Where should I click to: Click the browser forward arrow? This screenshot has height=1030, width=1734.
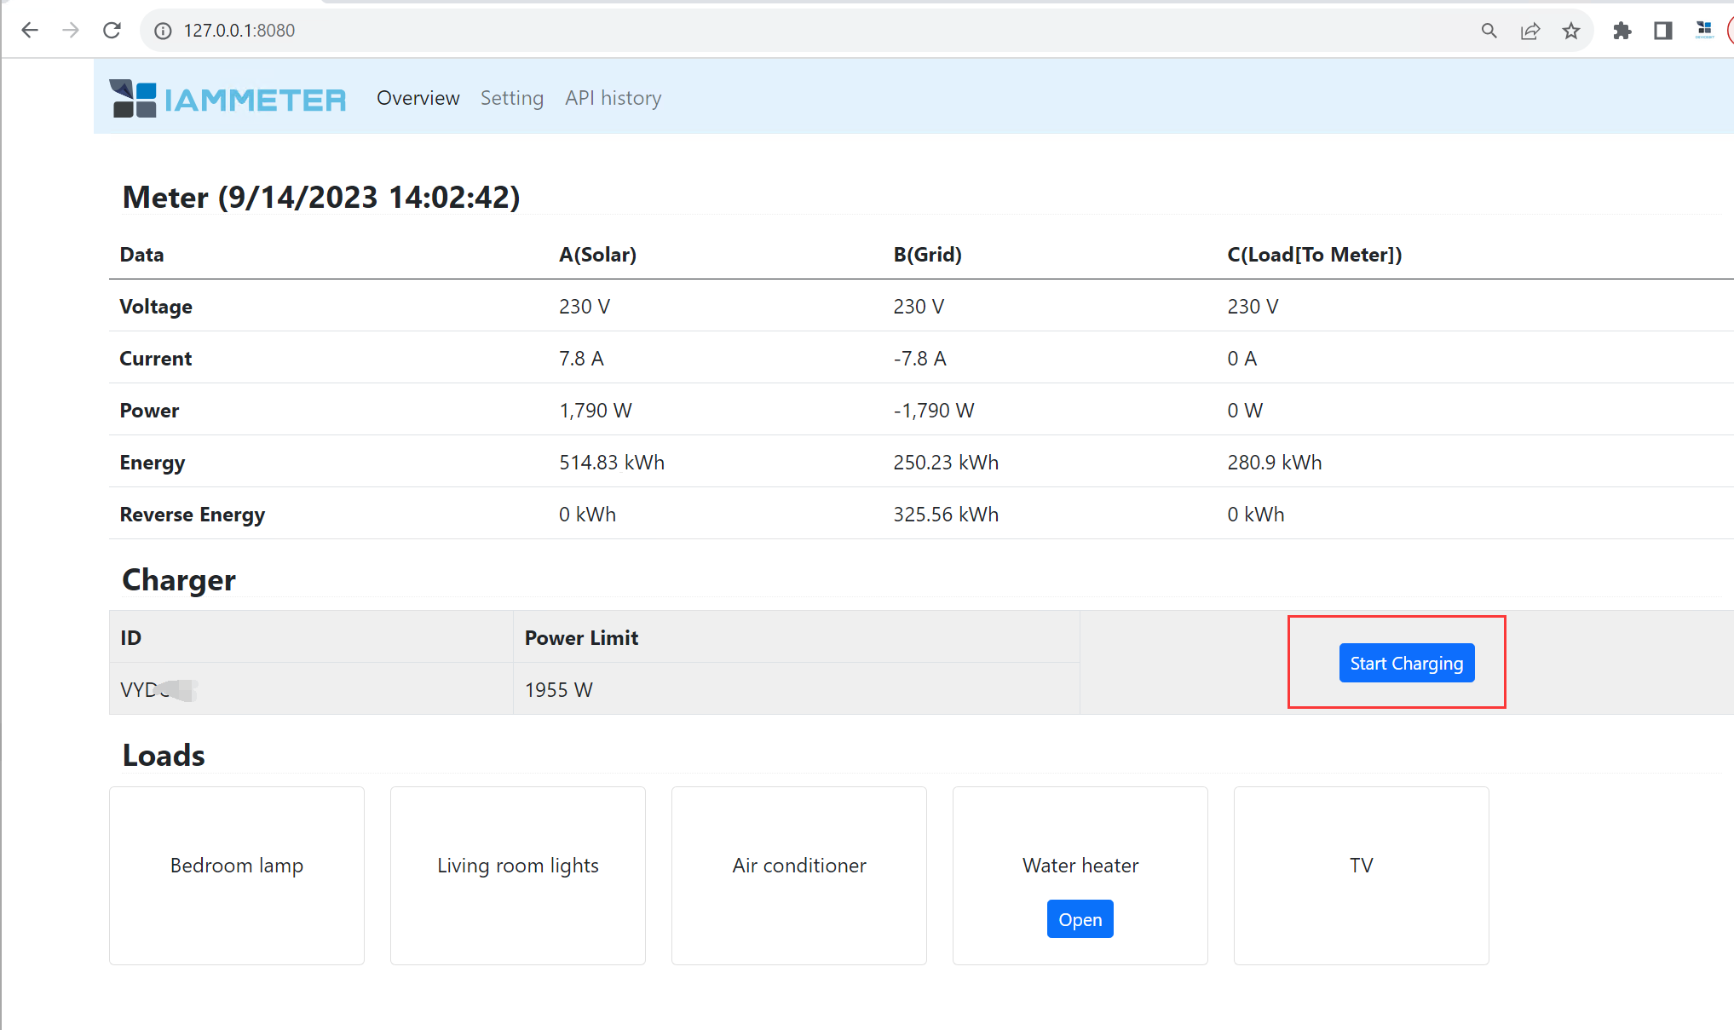point(71,31)
